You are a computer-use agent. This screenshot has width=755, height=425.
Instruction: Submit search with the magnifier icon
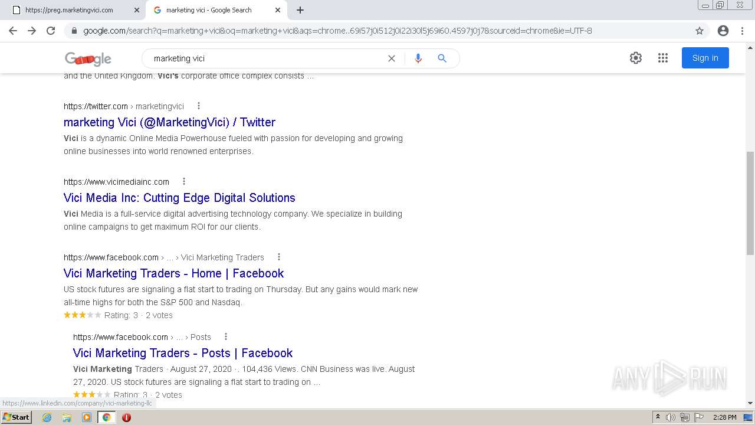click(x=442, y=58)
